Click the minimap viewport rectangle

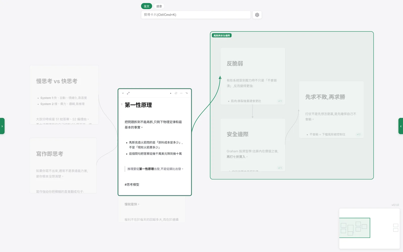pyautogui.click(x=355, y=228)
